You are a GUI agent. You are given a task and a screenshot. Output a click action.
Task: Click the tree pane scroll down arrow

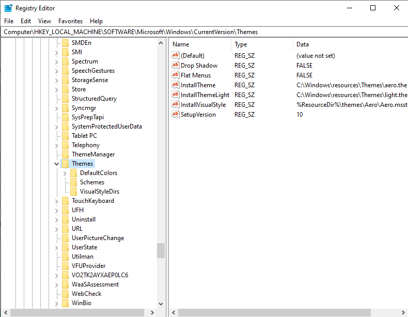(161, 304)
